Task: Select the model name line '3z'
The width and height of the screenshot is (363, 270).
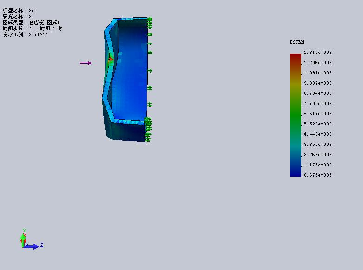Action: (x=19, y=10)
